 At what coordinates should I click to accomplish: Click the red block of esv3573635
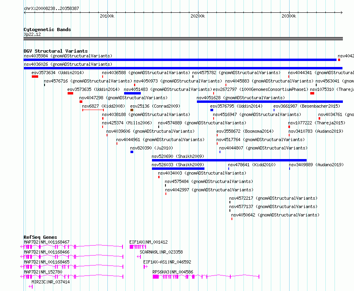point(70,93)
